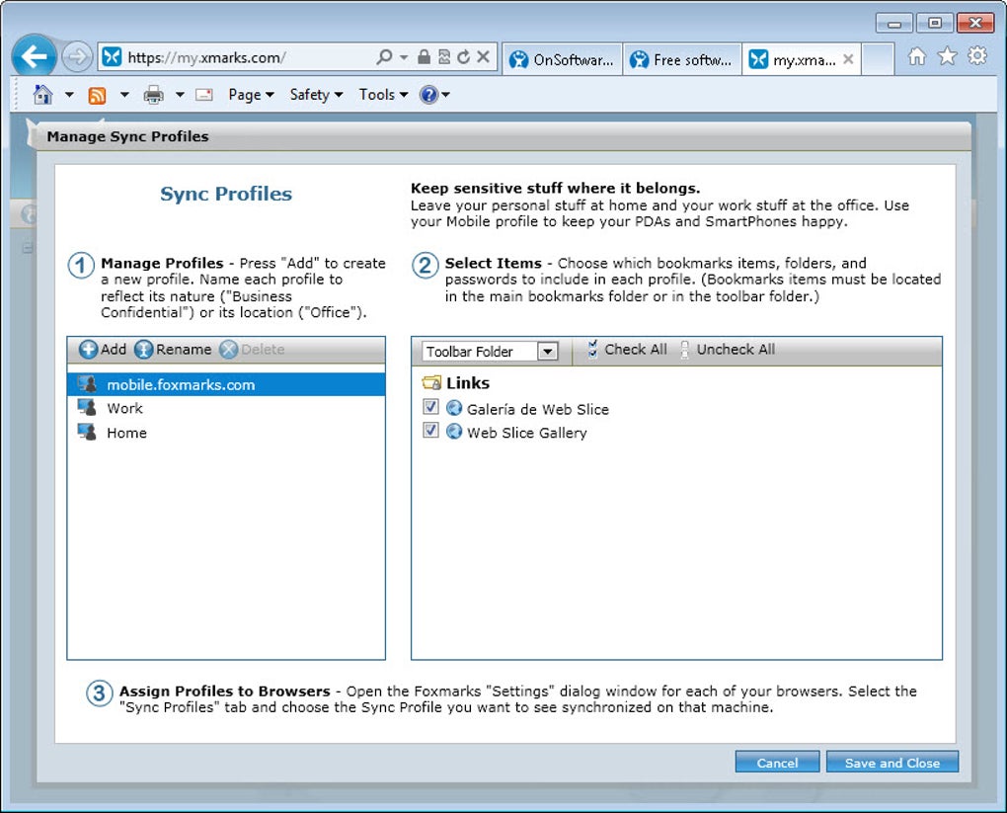Viewport: 1007px width, 813px height.
Task: Refresh the page with the reload icon
Action: (463, 57)
